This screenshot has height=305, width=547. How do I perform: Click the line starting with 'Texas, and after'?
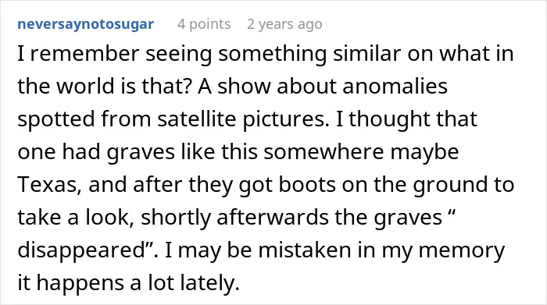click(x=266, y=185)
